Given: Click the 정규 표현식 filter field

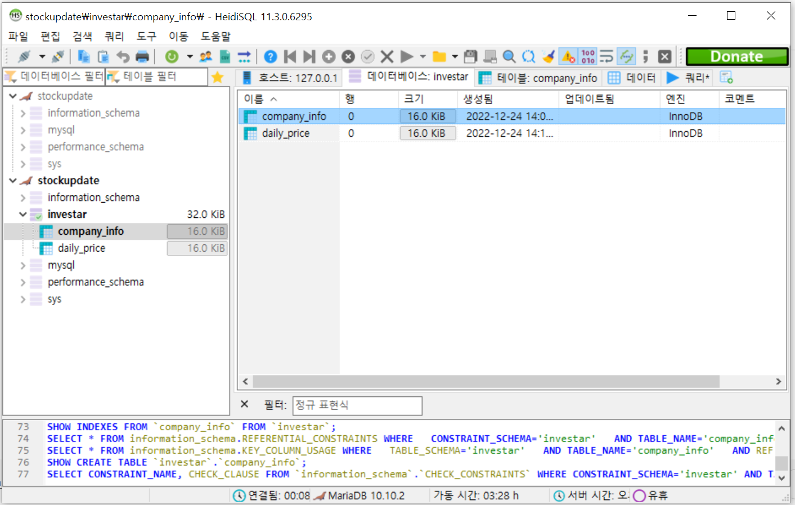Looking at the screenshot, I should click(x=357, y=405).
